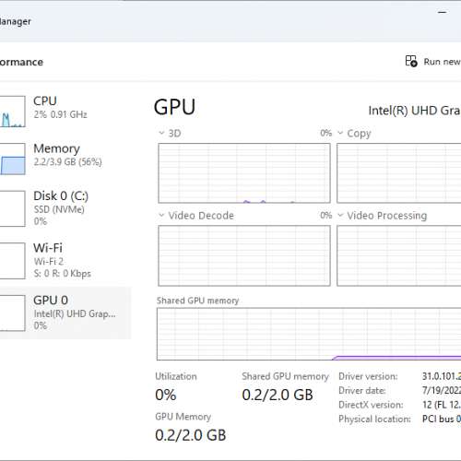Select the CPU usage thumbnail graph
The height and width of the screenshot is (461, 461).
point(12,112)
